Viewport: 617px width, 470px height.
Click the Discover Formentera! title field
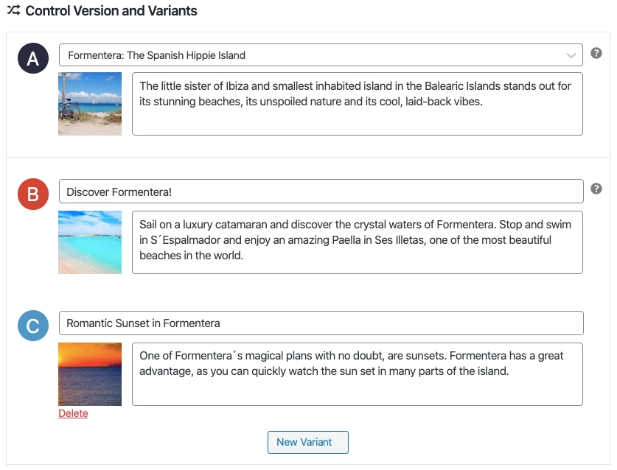[321, 192]
